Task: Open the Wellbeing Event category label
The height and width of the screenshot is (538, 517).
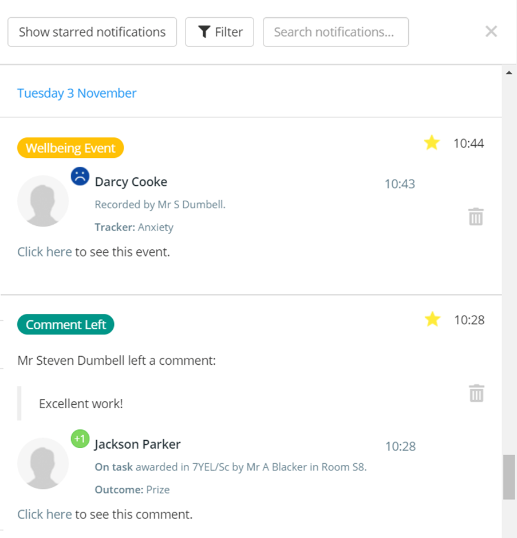Action: pyautogui.click(x=70, y=148)
